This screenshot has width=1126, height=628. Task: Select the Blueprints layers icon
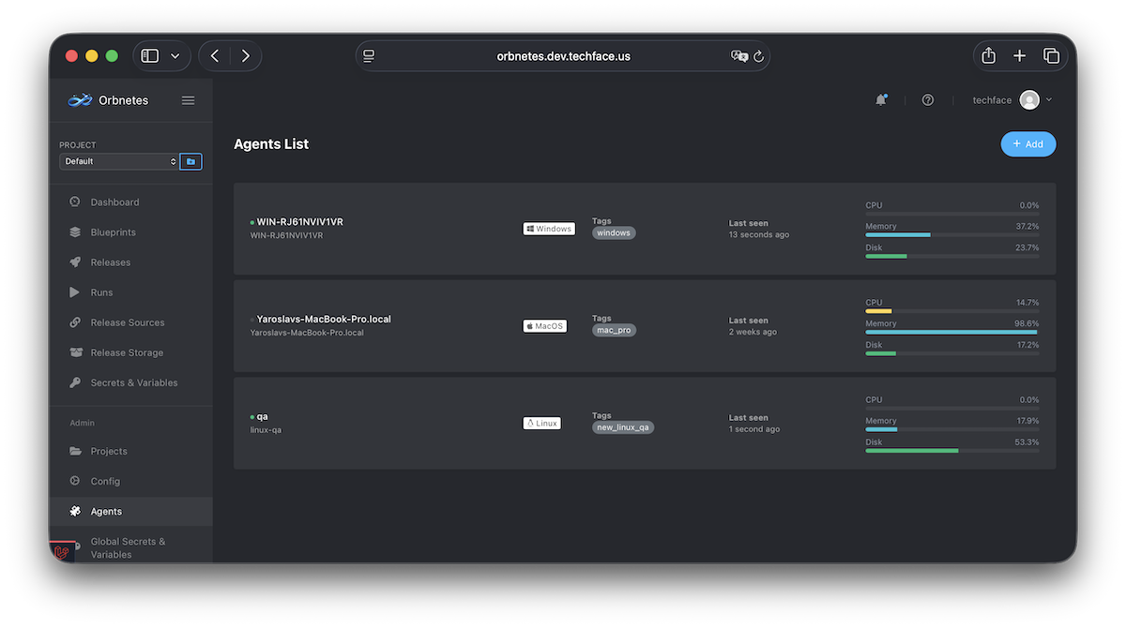pyautogui.click(x=76, y=232)
